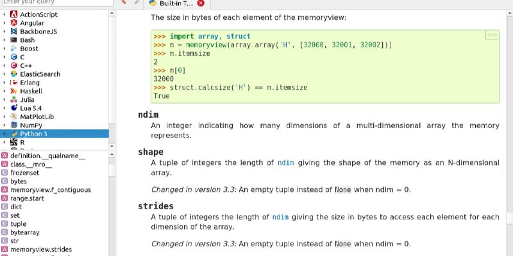Click the R docset icon
The image size is (513, 256).
pyautogui.click(x=13, y=142)
